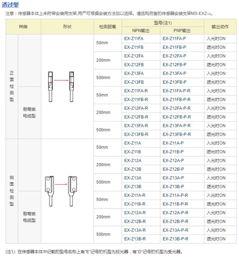The height and width of the screenshot is (263, 239).
Task: Select model EX-Z12FB-P
Action: [174, 65]
